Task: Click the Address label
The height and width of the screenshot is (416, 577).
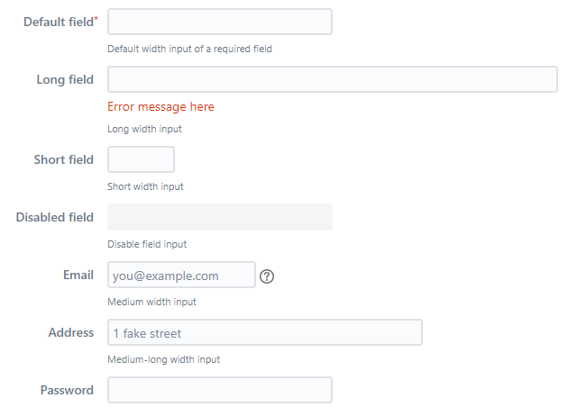Action: pyautogui.click(x=71, y=332)
